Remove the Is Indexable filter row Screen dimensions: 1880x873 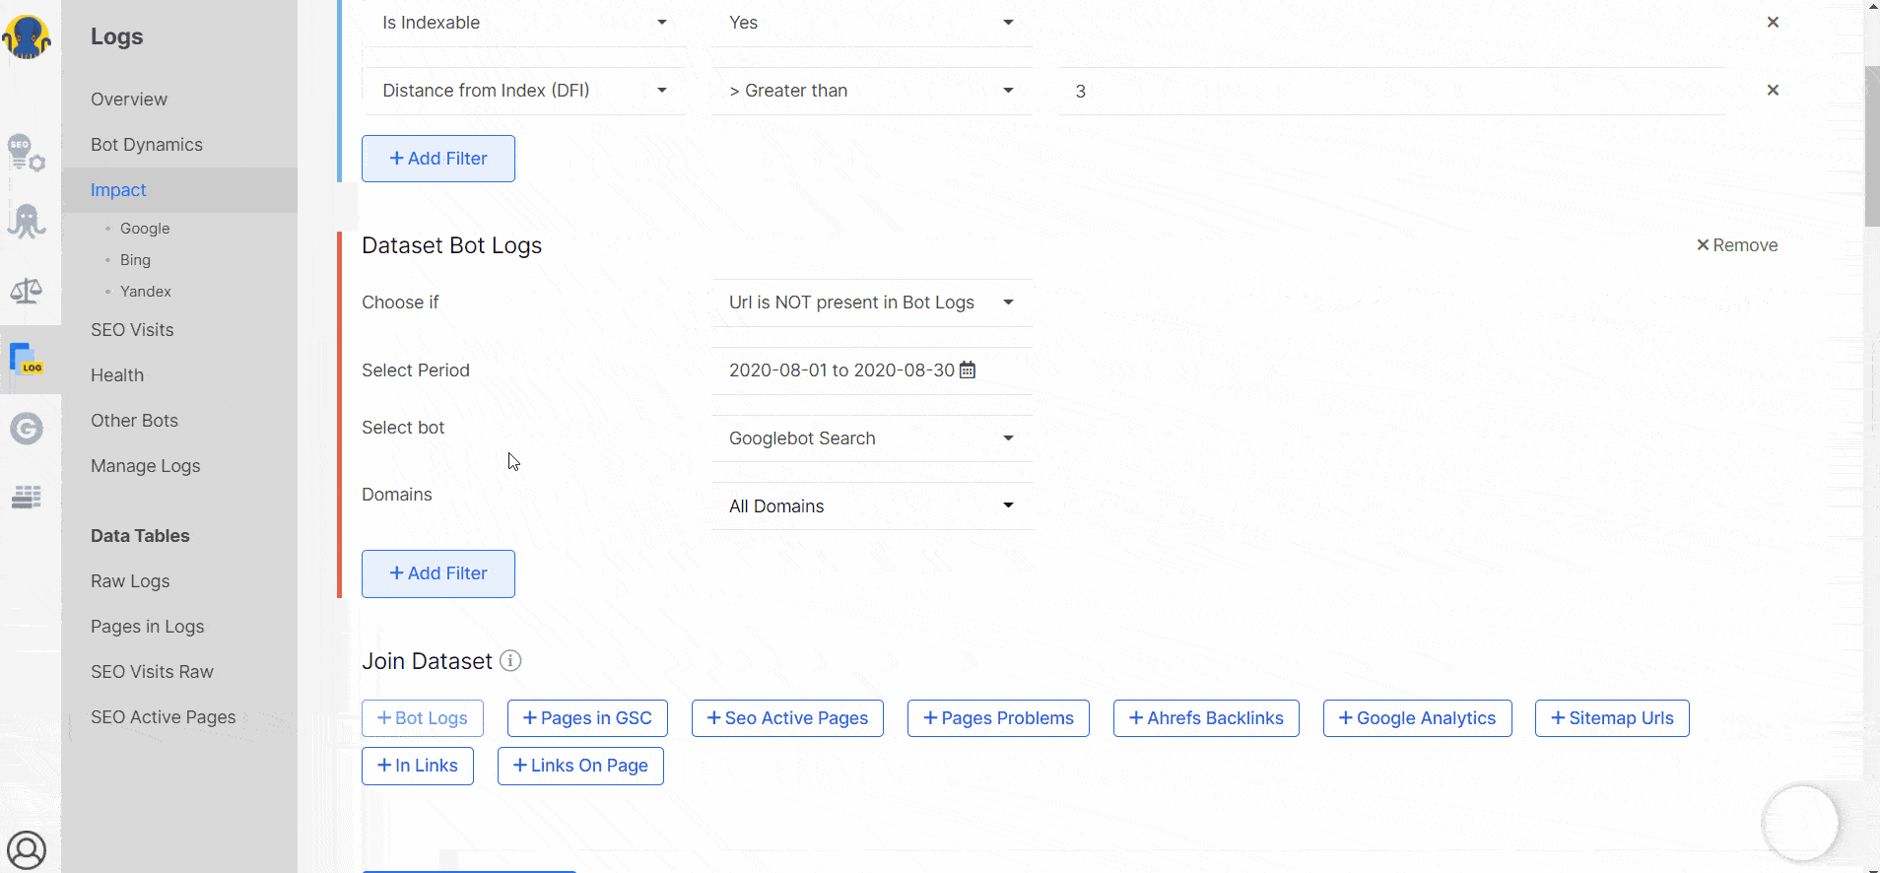tap(1773, 22)
